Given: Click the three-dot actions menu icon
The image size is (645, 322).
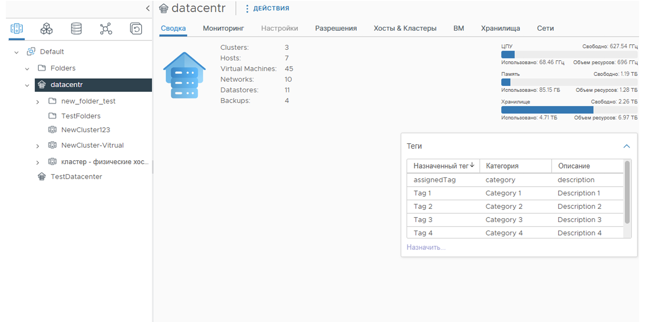Looking at the screenshot, I should [x=247, y=8].
